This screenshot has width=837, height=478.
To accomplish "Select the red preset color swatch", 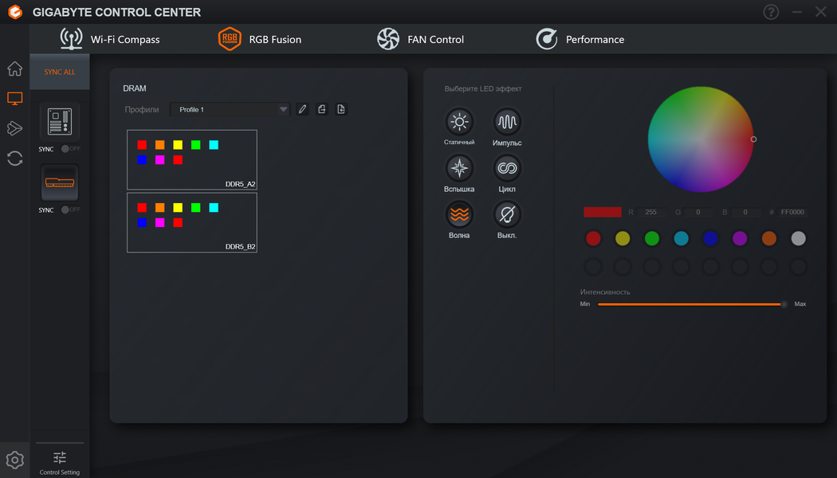I will tap(593, 238).
